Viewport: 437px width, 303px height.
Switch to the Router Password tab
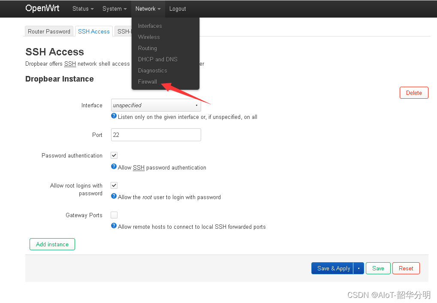[49, 31]
